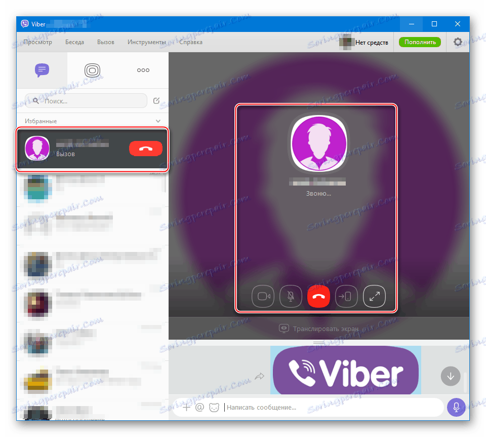The width and height of the screenshot is (486, 437).
Task: Open the public accounts tab icon
Action: (x=92, y=70)
